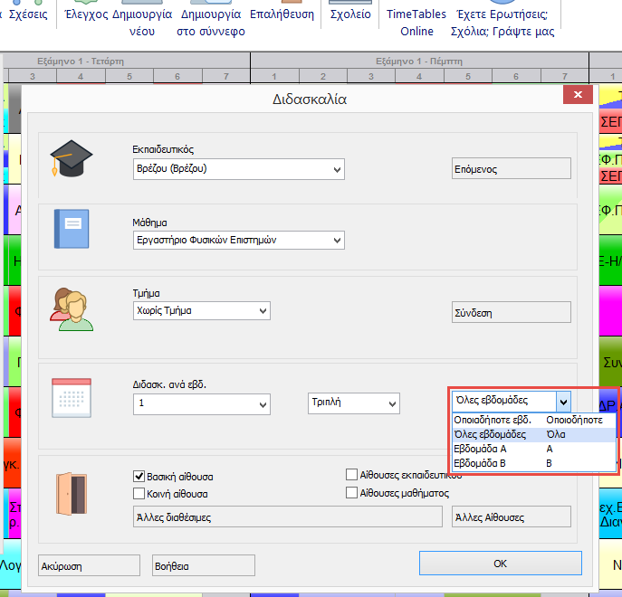Open TimeTables Online from toolbar
The height and width of the screenshot is (597, 622).
pyautogui.click(x=416, y=23)
